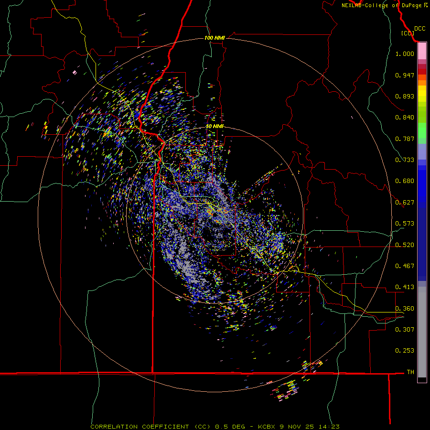Click the 0.787 color scale label

[405, 139]
